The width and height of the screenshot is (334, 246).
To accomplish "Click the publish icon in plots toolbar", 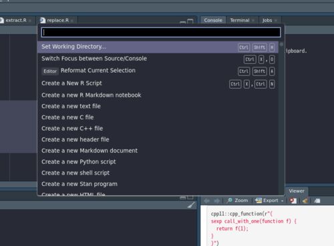I will (317, 201).
